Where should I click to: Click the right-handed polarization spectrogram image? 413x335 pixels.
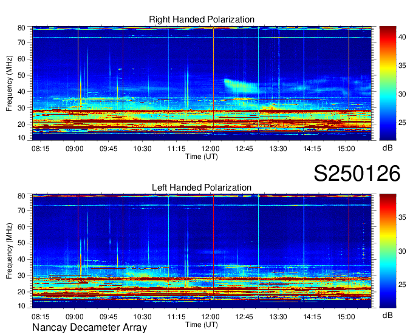(x=202, y=83)
